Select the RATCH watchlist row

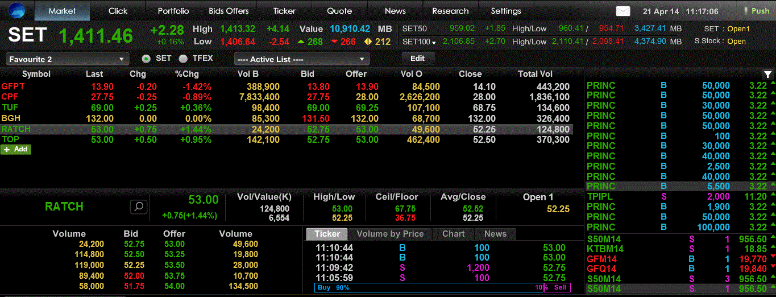(287, 129)
